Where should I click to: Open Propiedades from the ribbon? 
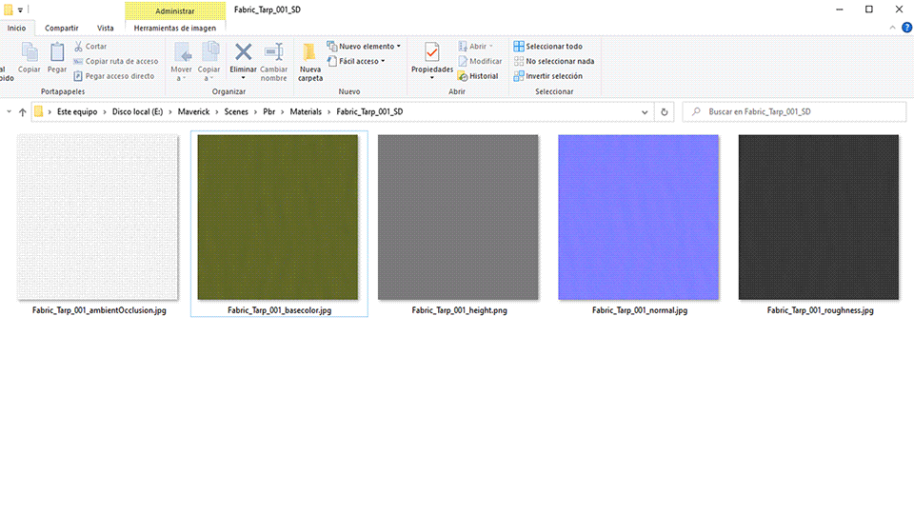pyautogui.click(x=432, y=53)
